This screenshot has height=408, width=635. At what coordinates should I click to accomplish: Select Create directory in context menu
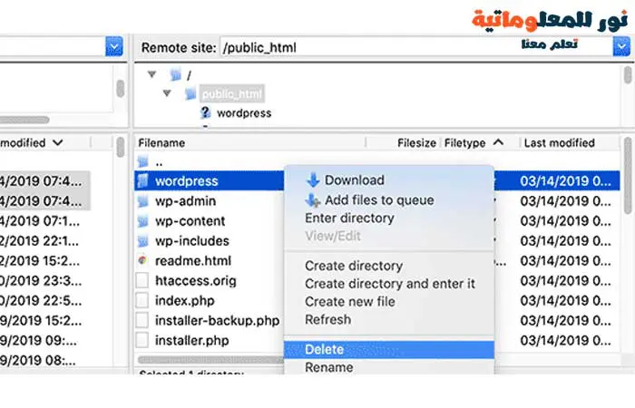click(354, 266)
